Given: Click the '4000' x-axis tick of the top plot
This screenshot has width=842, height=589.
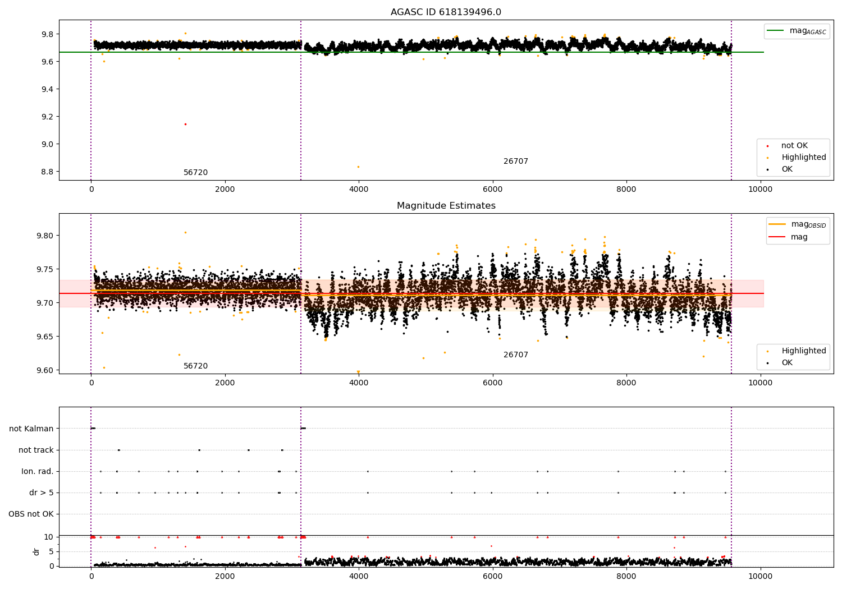Looking at the screenshot, I should point(359,189).
